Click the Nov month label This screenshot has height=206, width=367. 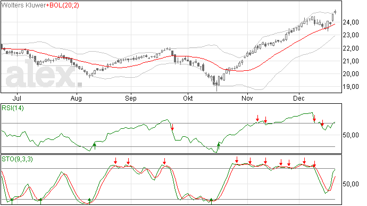pyautogui.click(x=247, y=98)
